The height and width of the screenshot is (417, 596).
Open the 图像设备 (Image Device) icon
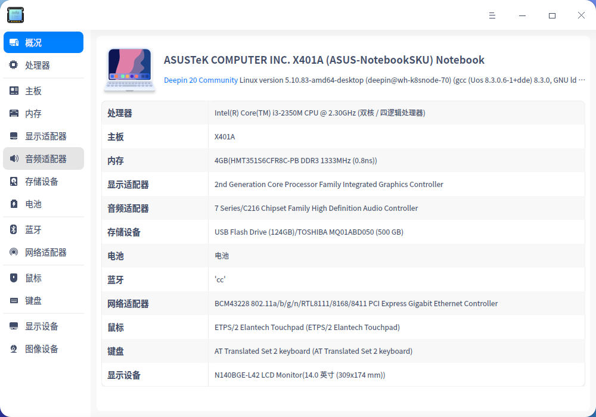(14, 348)
